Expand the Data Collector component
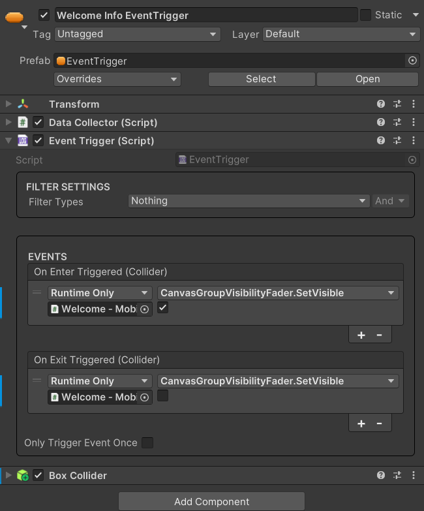 tap(8, 122)
